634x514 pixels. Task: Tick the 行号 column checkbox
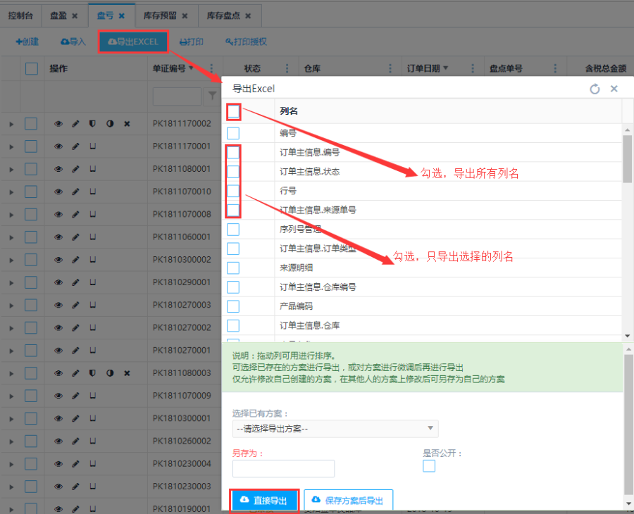click(x=233, y=191)
